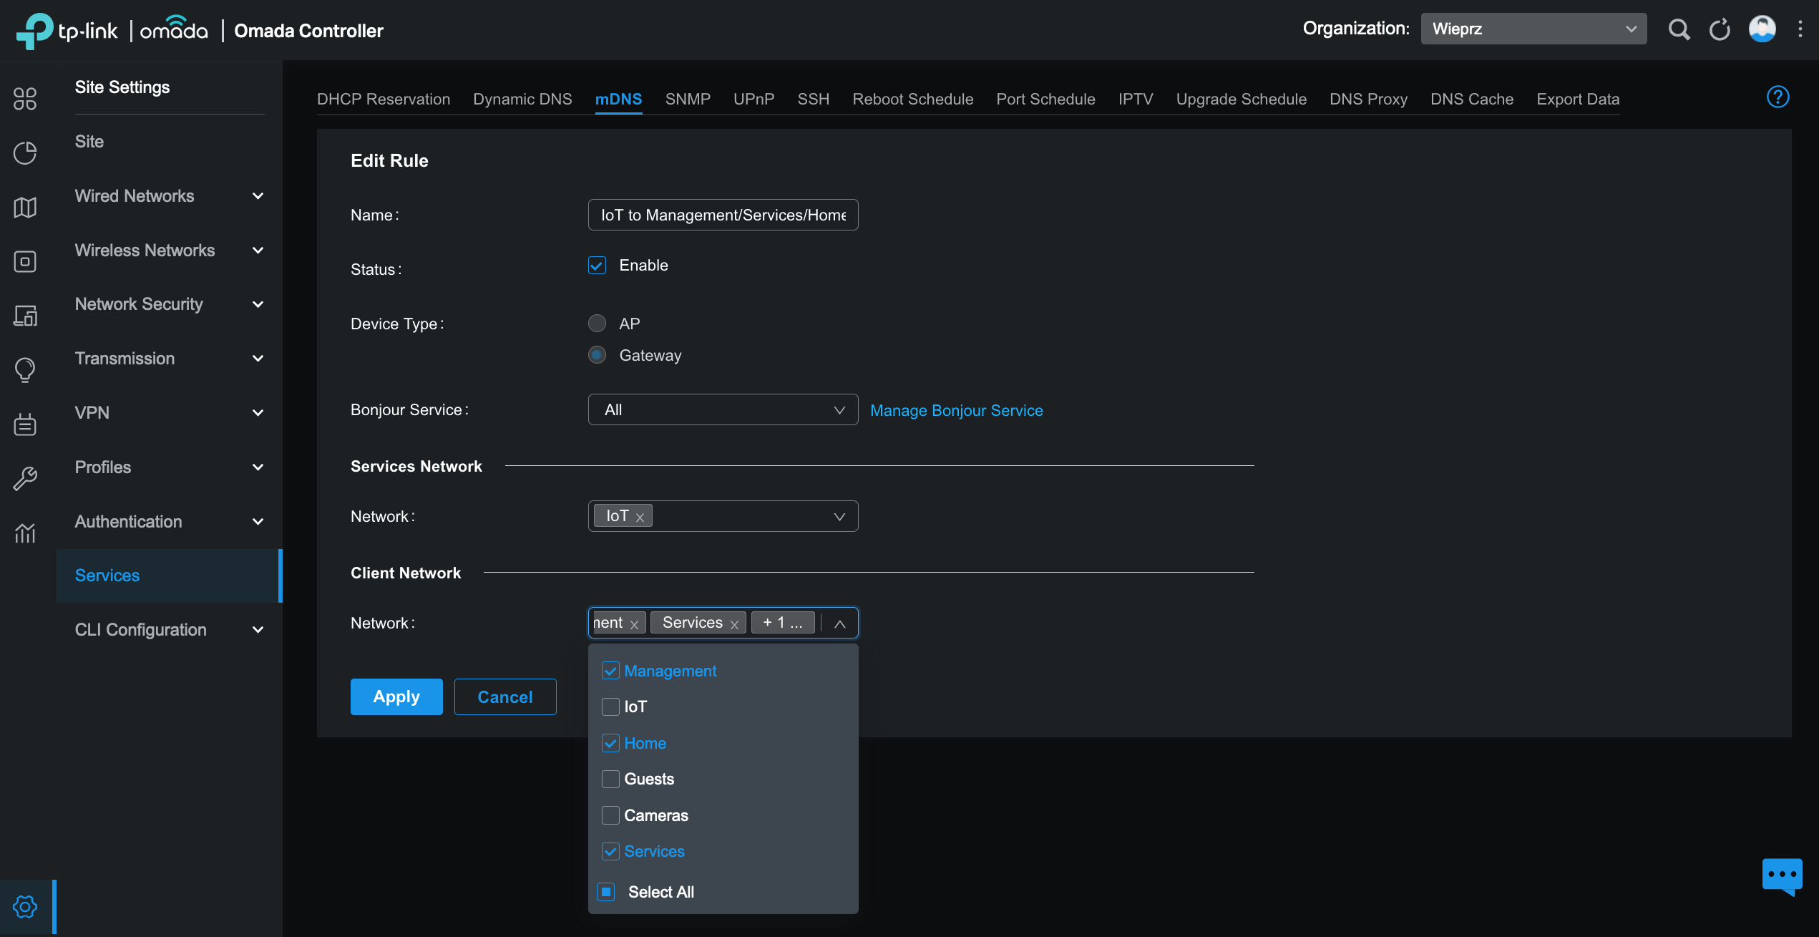Switch to Upgrade Schedule tab
This screenshot has width=1819, height=937.
1241,99
